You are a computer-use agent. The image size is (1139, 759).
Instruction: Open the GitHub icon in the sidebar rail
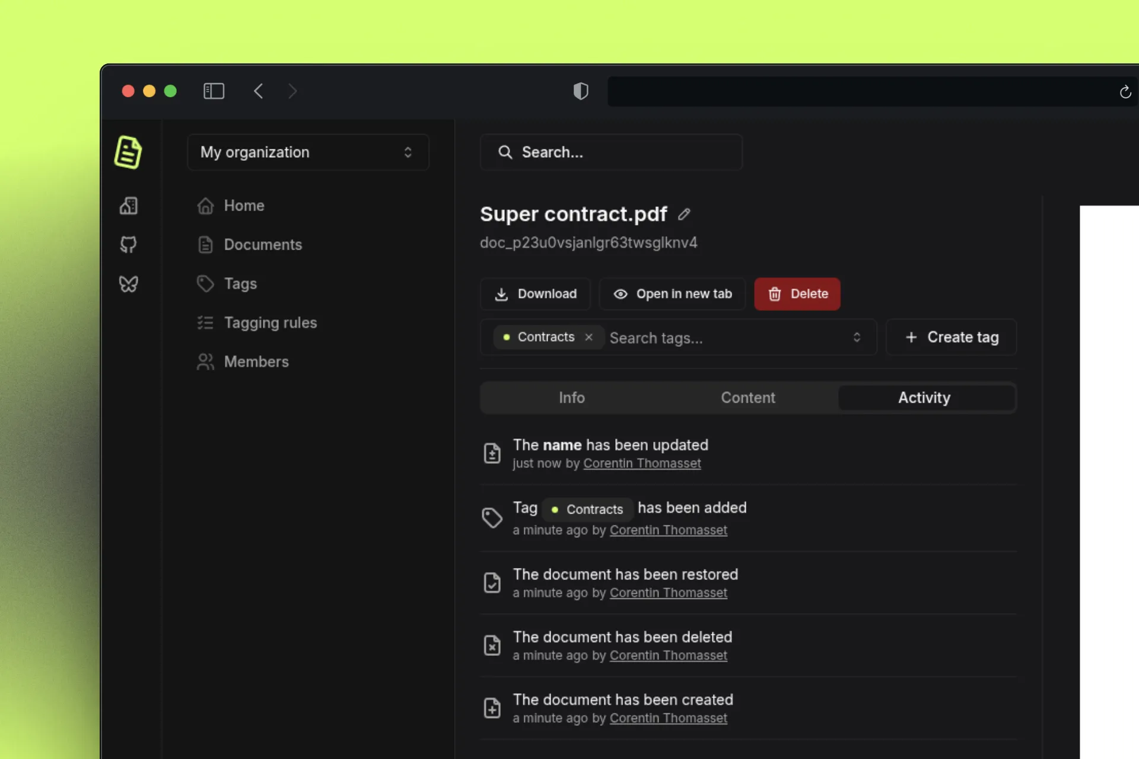coord(129,244)
